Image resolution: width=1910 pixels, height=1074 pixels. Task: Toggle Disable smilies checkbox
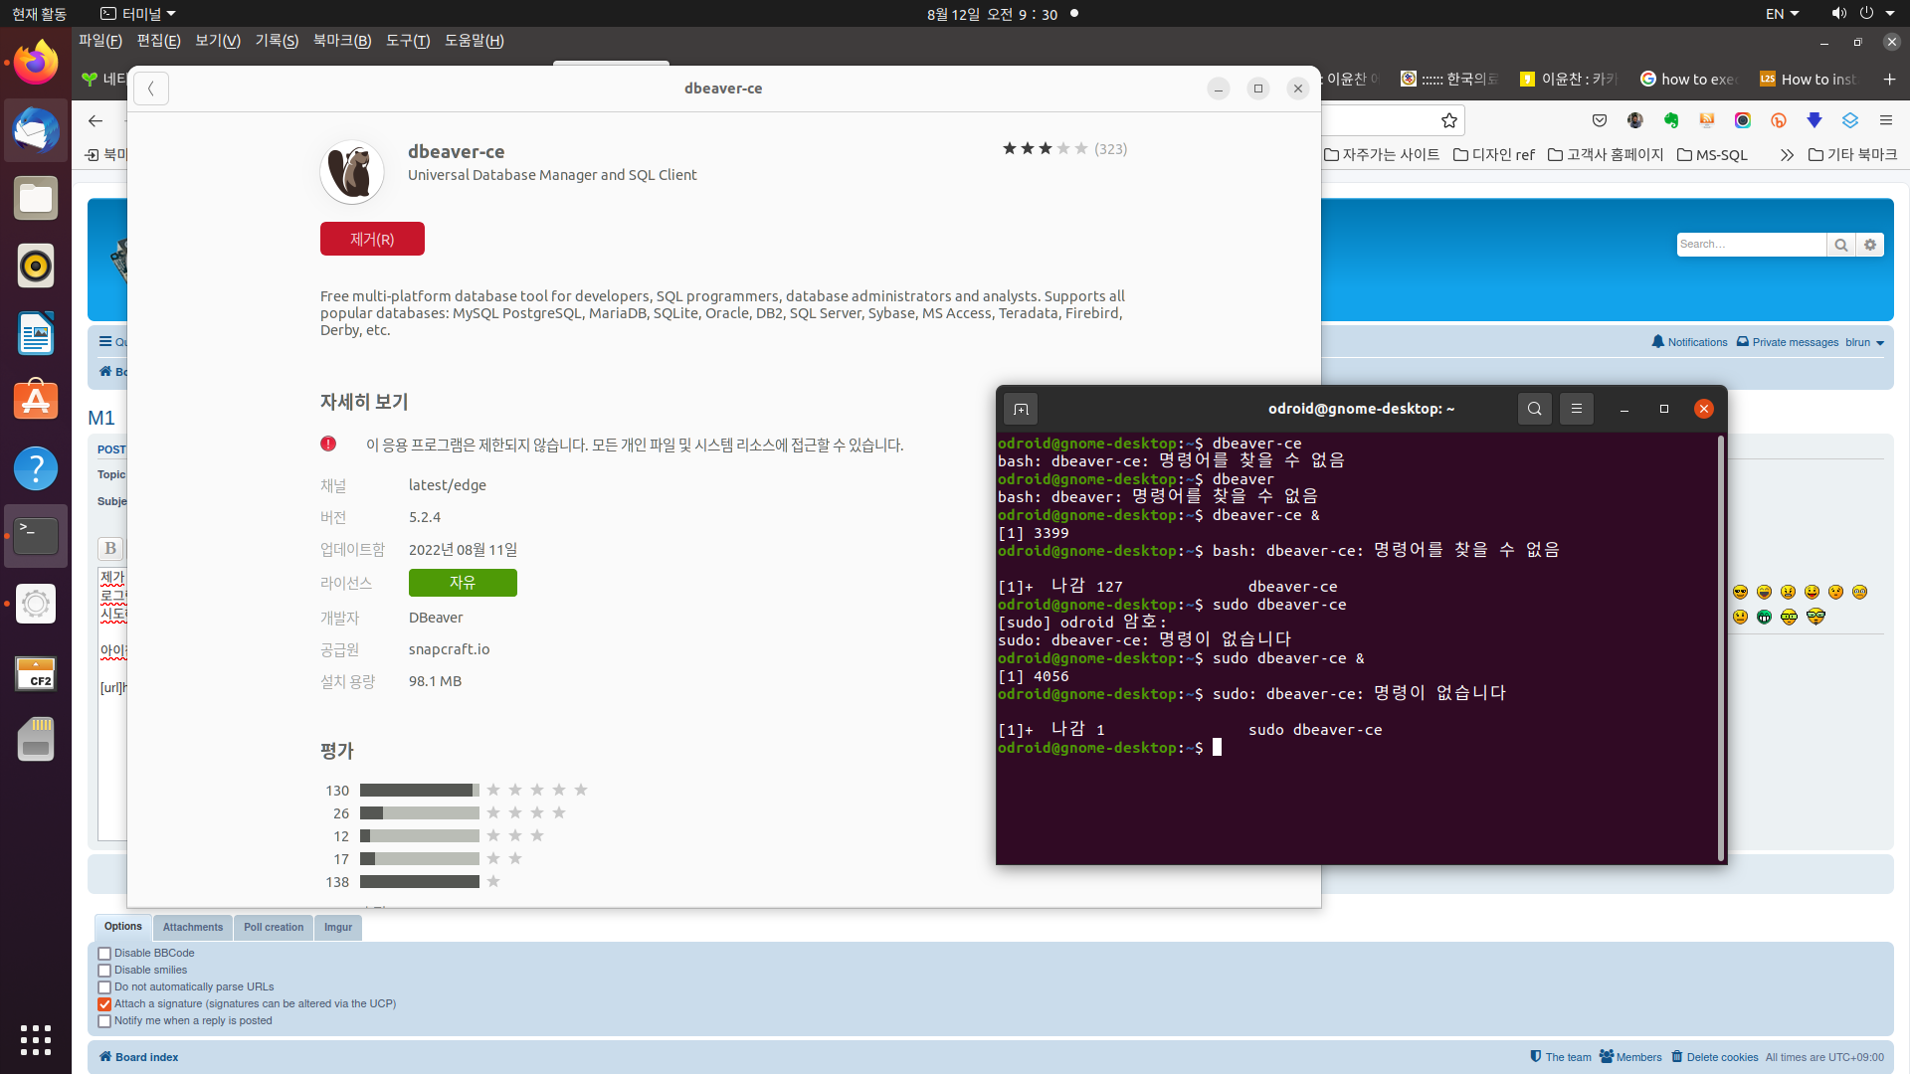(x=104, y=971)
